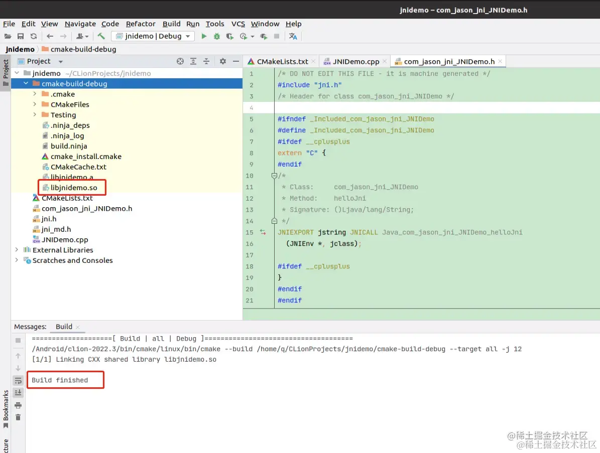Expand Scratches and Consoles node

click(x=17, y=260)
